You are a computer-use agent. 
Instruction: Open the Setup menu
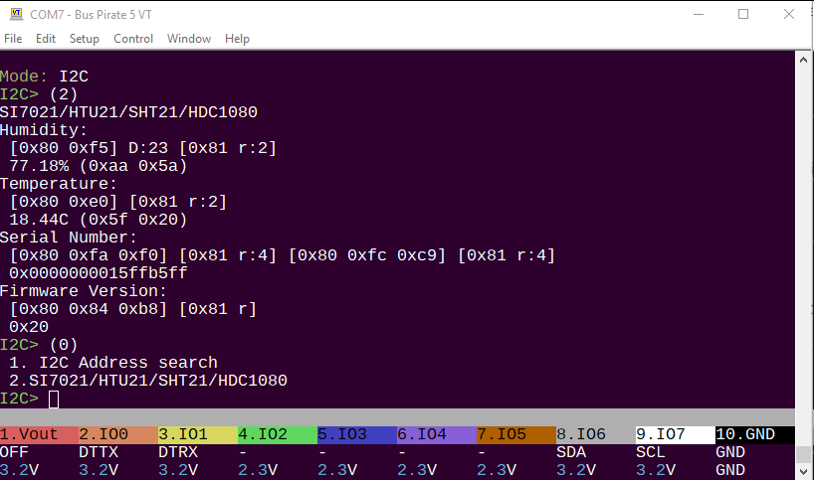(x=85, y=39)
